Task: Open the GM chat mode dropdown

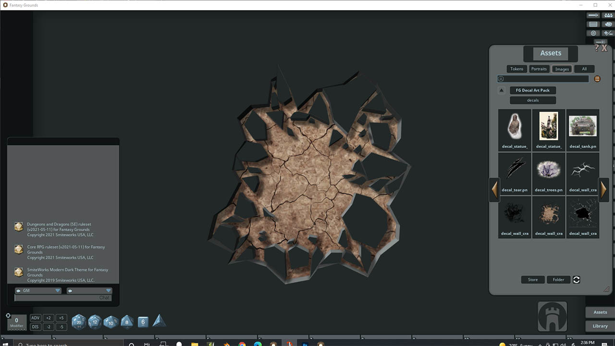Action: click(x=58, y=290)
